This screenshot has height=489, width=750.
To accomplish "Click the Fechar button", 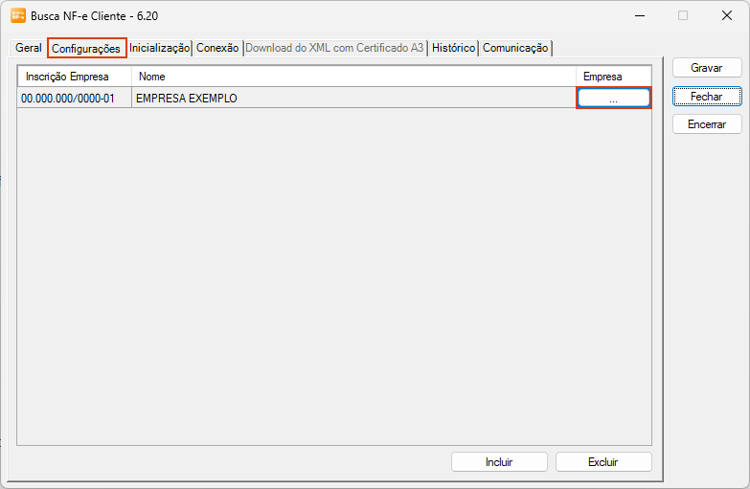I will click(707, 97).
